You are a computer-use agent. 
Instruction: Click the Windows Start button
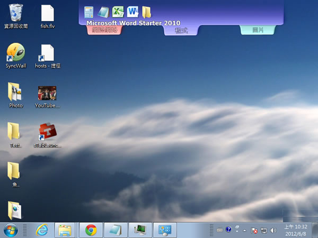click(11, 230)
